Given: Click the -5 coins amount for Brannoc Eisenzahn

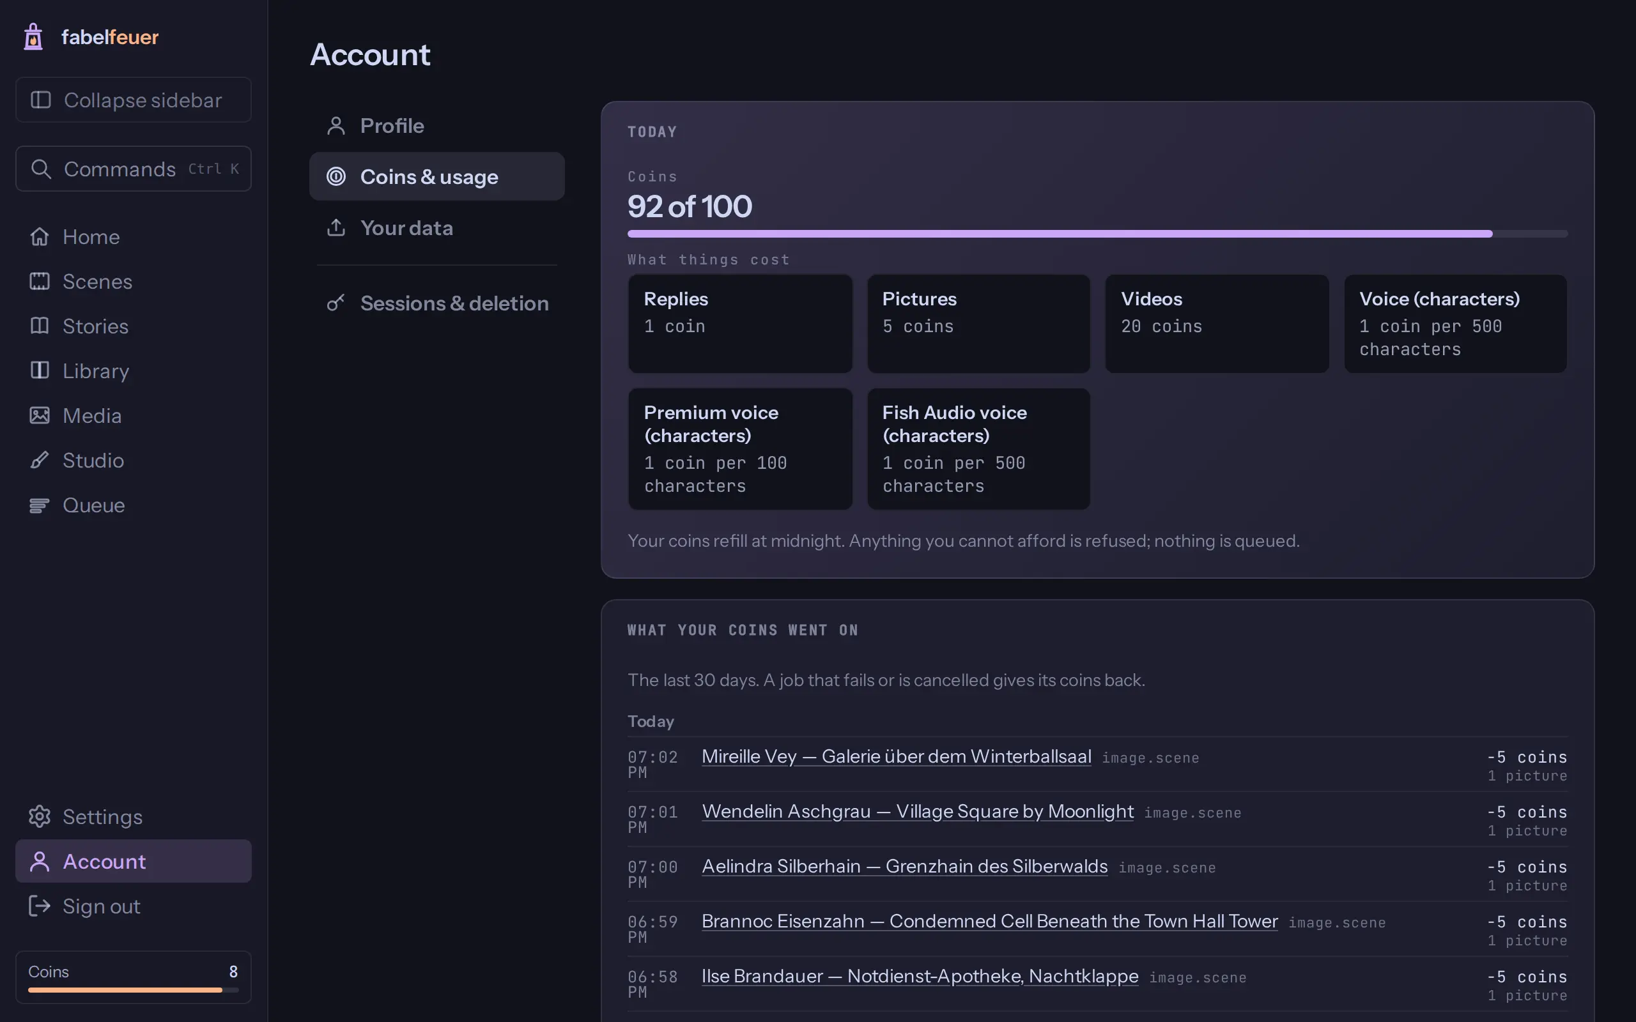Looking at the screenshot, I should click(x=1527, y=922).
